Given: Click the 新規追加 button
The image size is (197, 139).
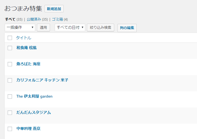Looking at the screenshot, I should [54, 9].
